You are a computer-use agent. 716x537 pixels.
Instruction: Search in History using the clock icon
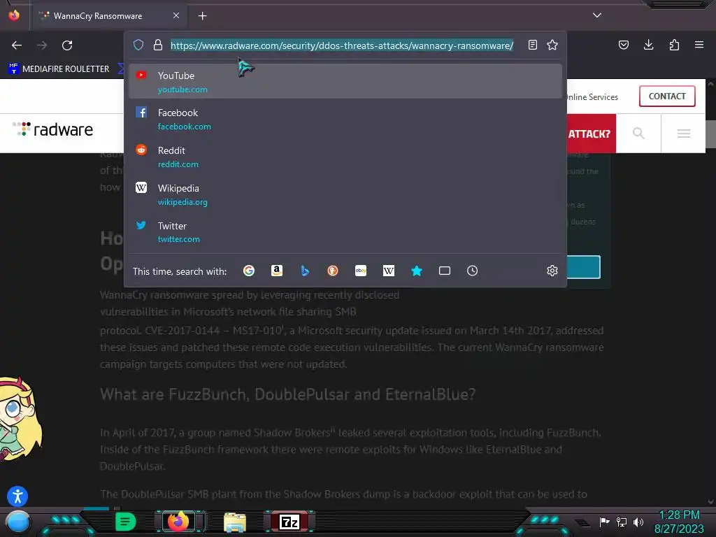[473, 271]
